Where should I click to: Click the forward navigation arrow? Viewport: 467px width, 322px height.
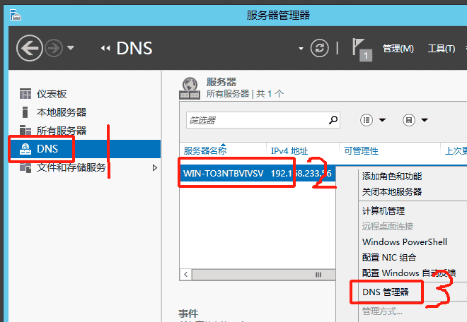point(54,48)
